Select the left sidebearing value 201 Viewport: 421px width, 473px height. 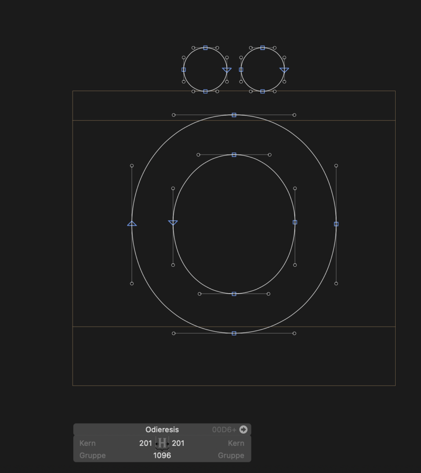[145, 443]
